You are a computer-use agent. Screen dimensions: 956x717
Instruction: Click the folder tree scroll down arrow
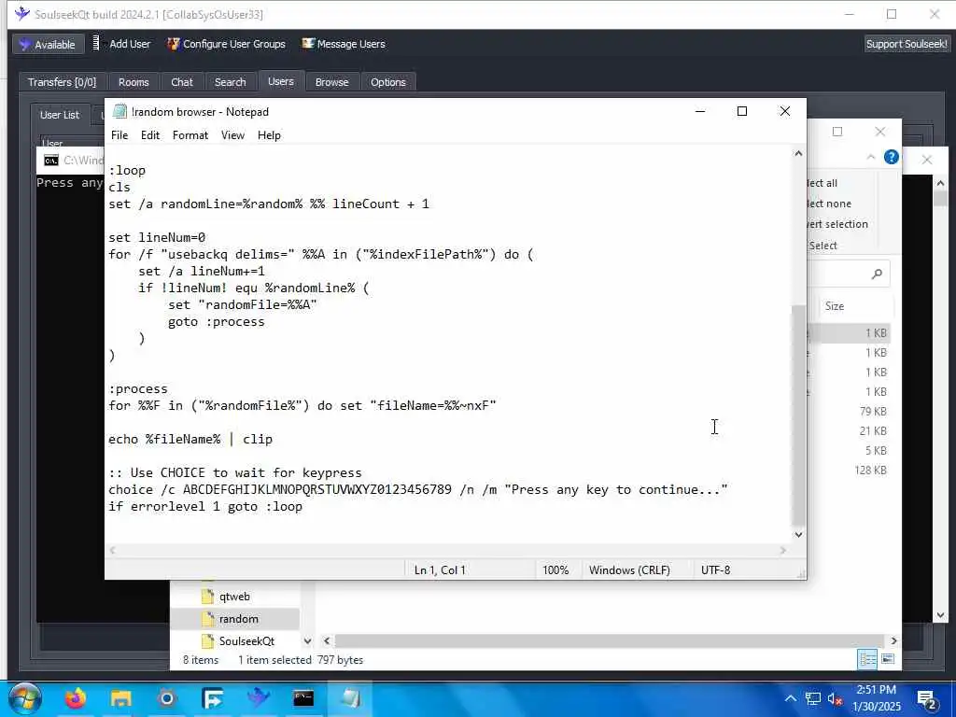(x=307, y=640)
